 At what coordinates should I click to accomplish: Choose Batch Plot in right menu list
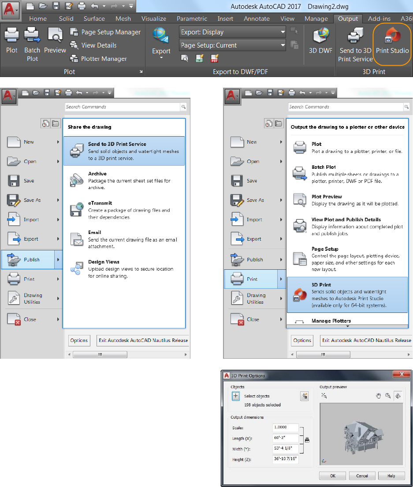pos(347,174)
